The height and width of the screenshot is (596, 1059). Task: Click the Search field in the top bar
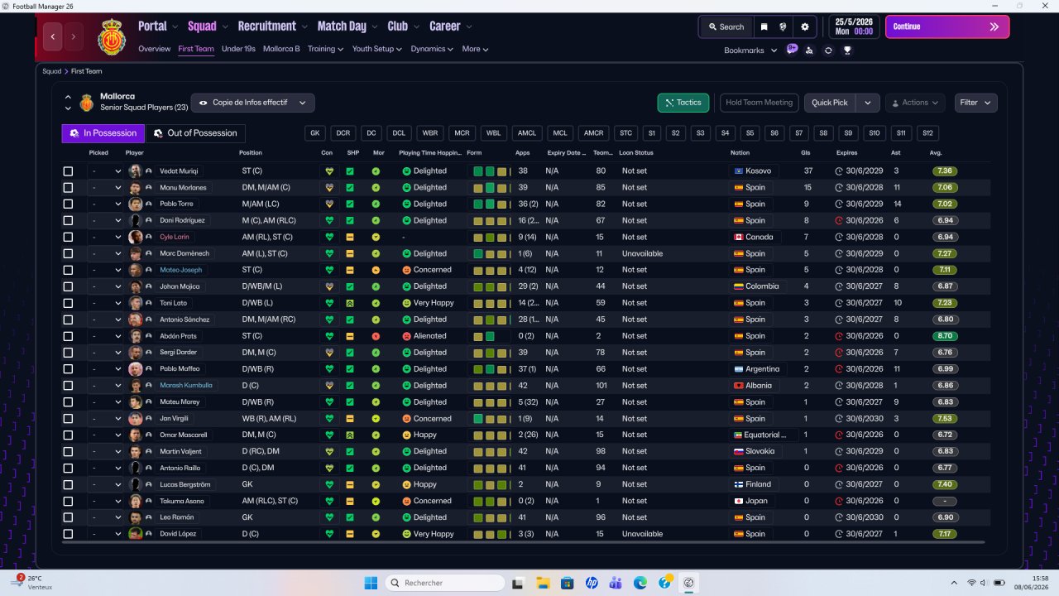coord(726,27)
